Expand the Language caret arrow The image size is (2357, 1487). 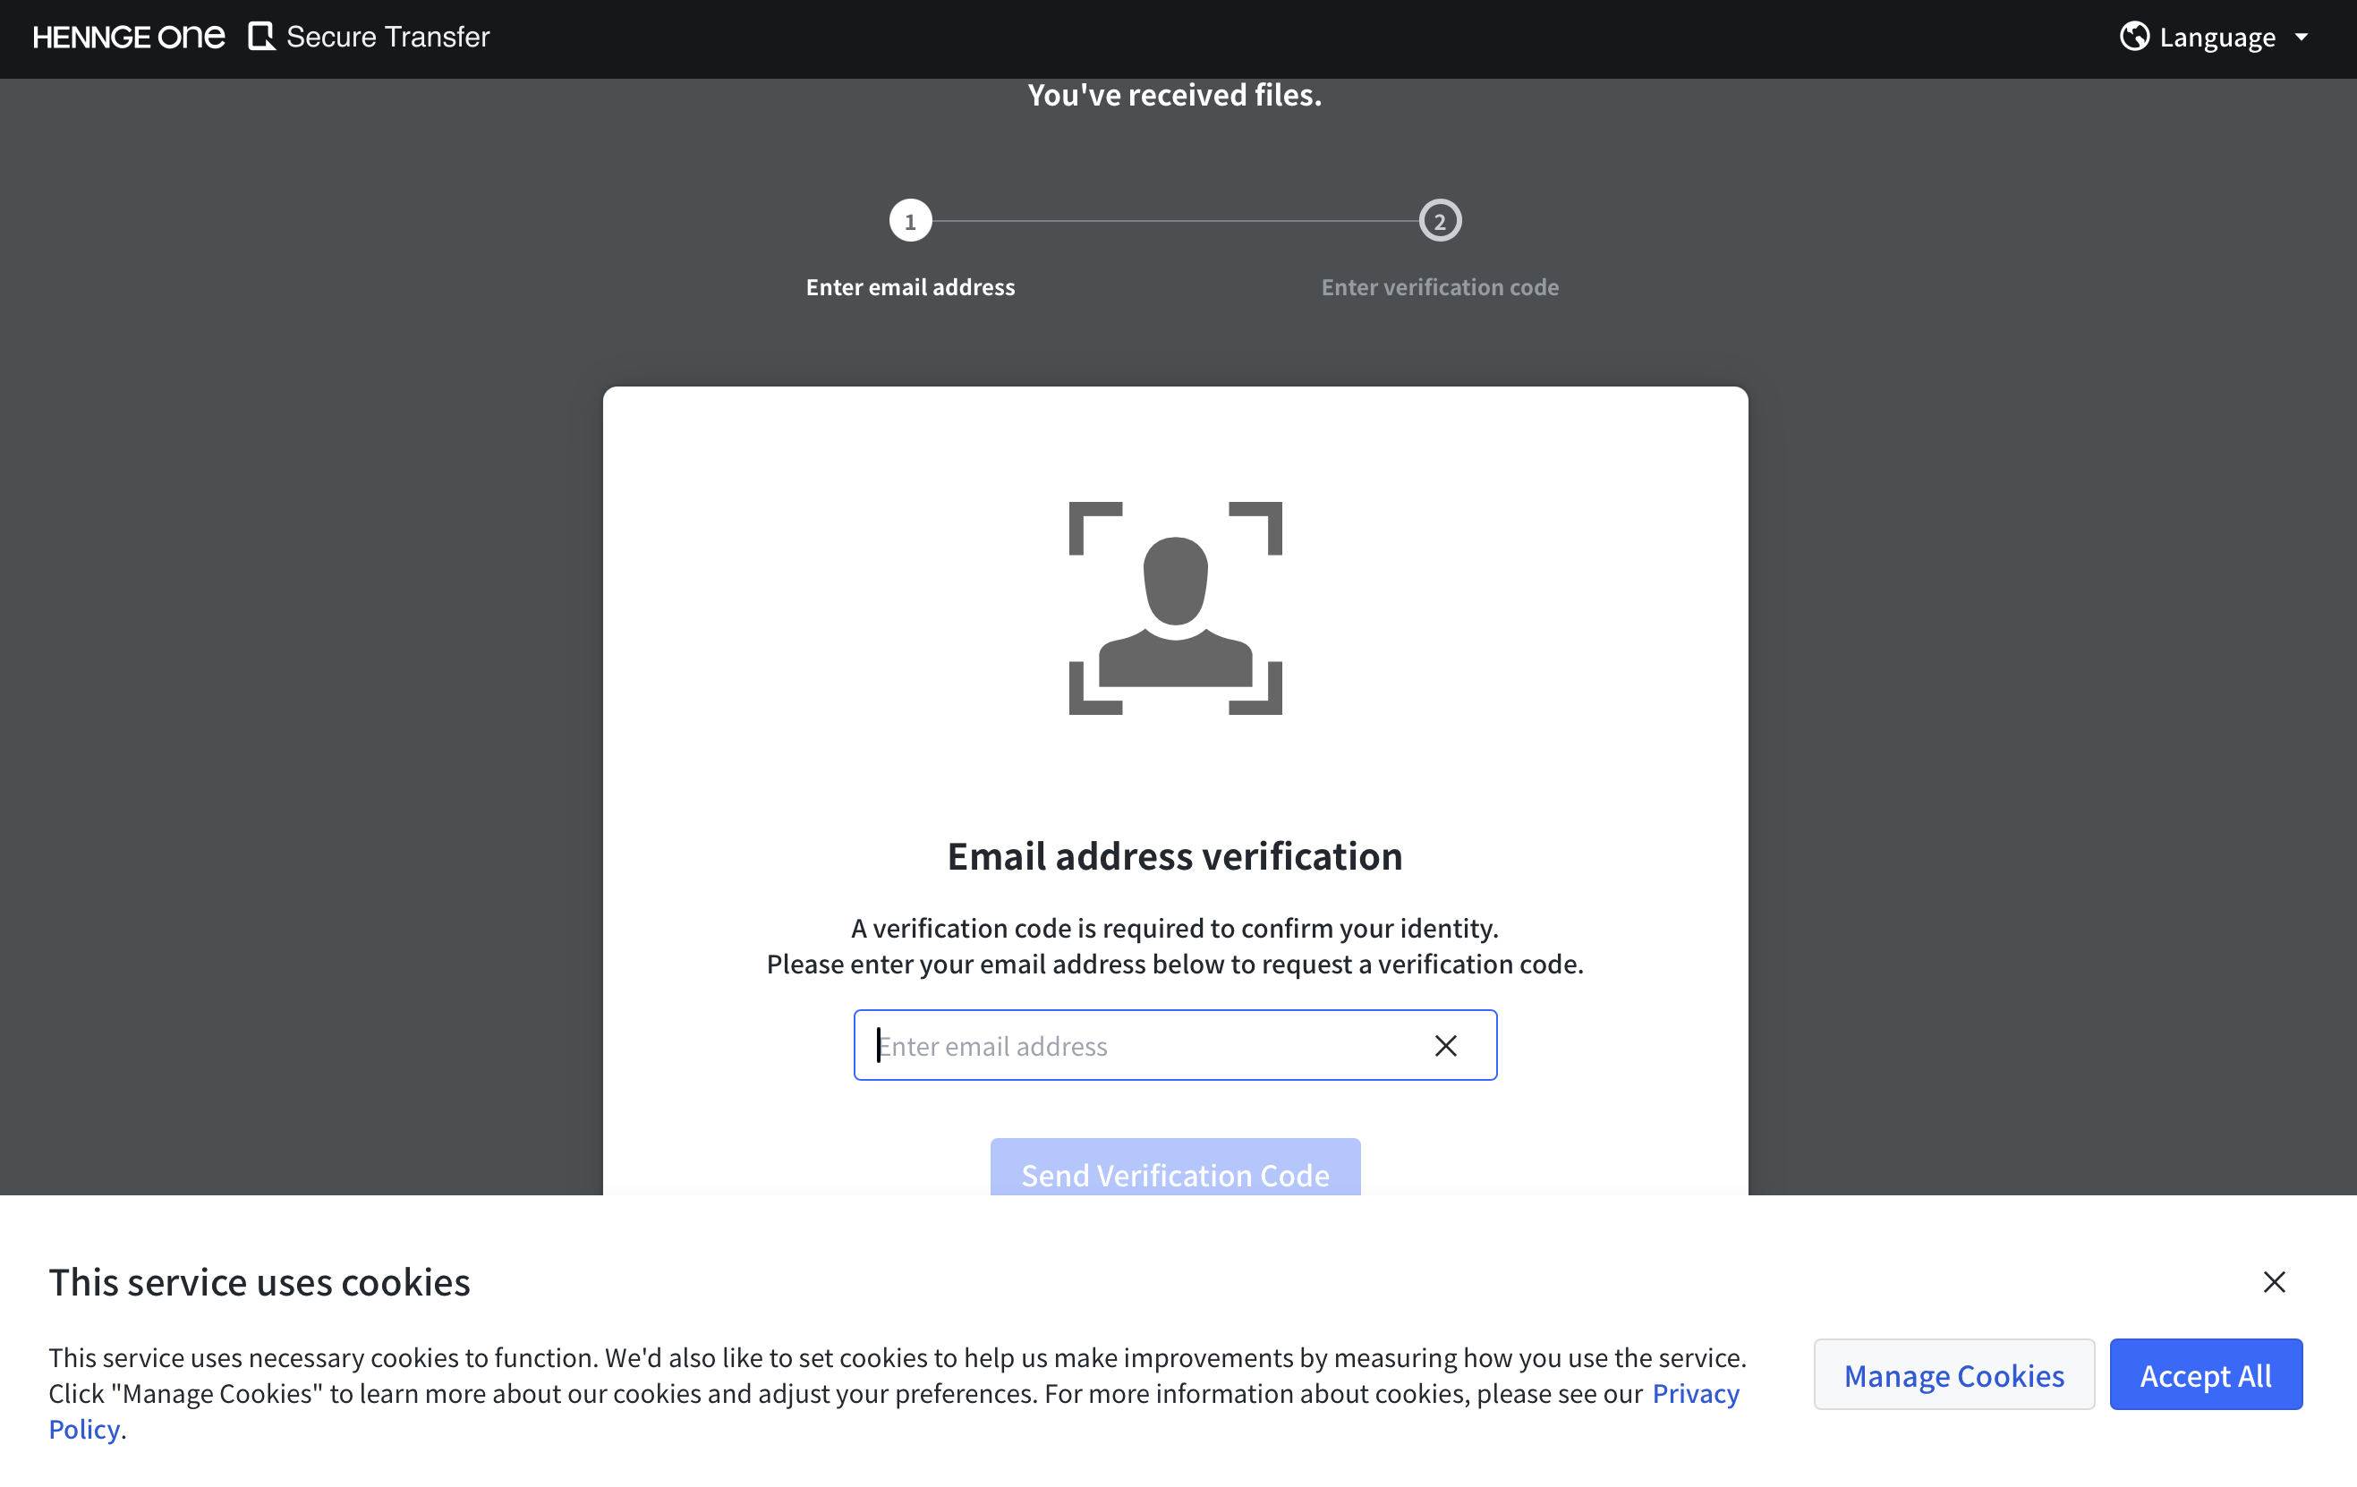2301,38
